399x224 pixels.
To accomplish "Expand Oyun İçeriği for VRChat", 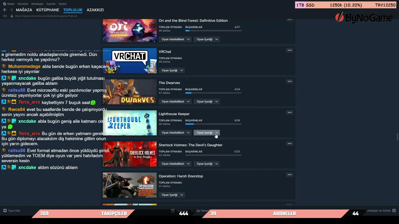I will [x=172, y=70].
